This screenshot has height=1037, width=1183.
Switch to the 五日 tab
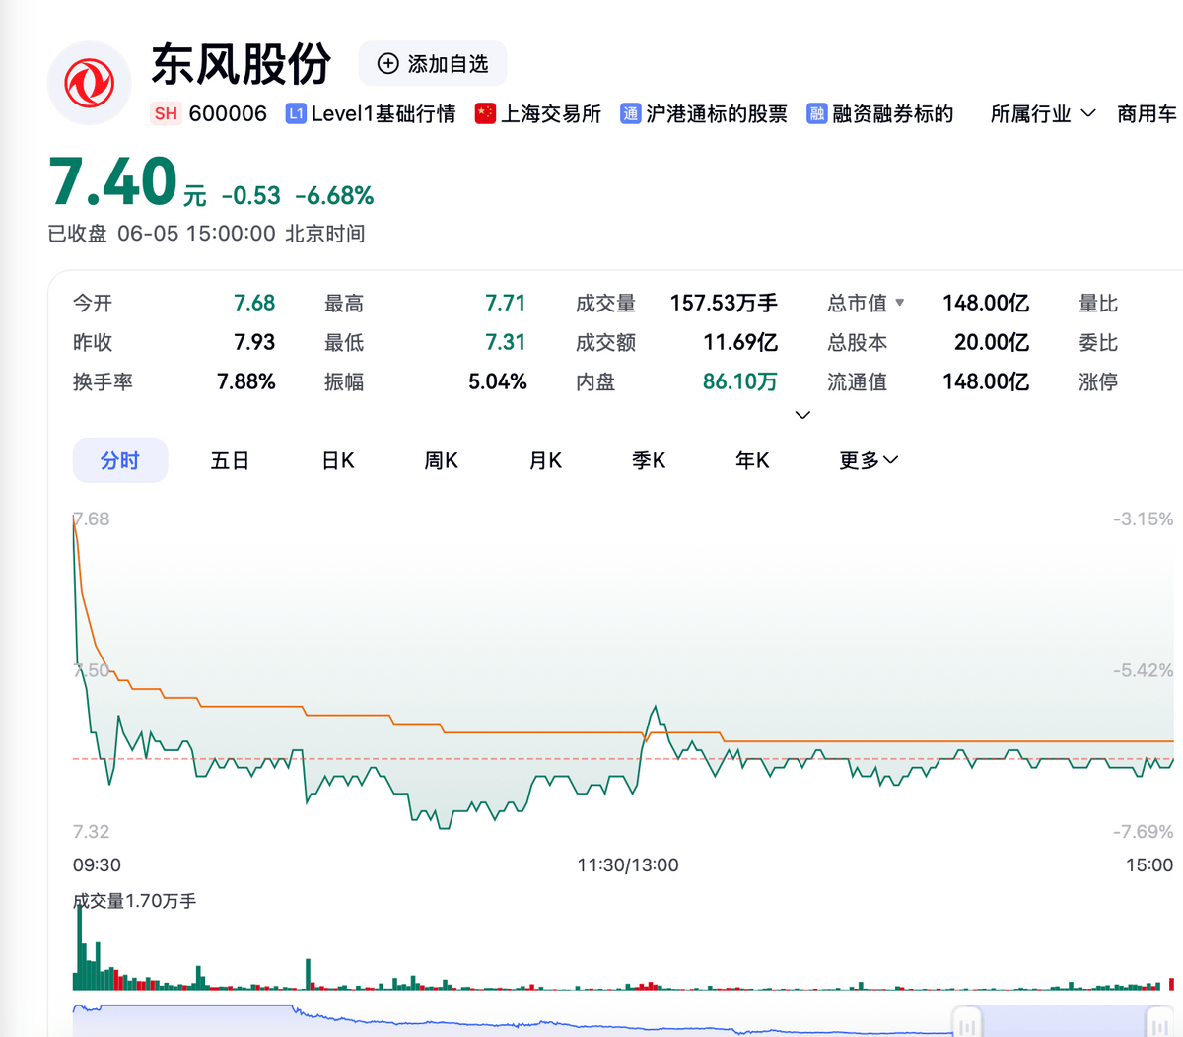click(x=230, y=460)
